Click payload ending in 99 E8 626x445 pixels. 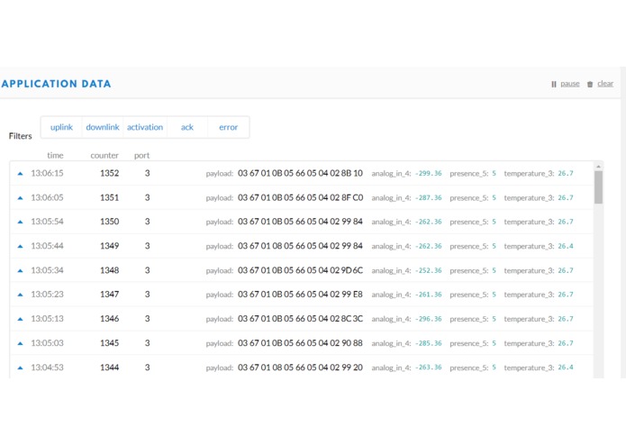tap(300, 295)
